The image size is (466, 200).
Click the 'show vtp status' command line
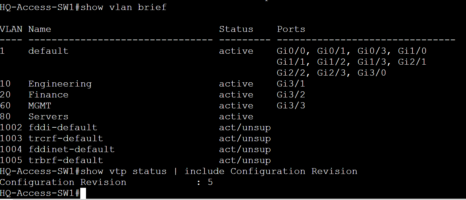[179, 171]
